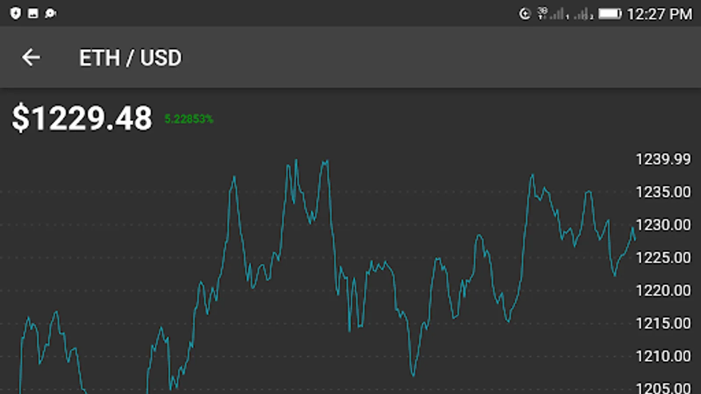701x394 pixels.
Task: Tap the battery icon in status bar
Action: coord(610,14)
